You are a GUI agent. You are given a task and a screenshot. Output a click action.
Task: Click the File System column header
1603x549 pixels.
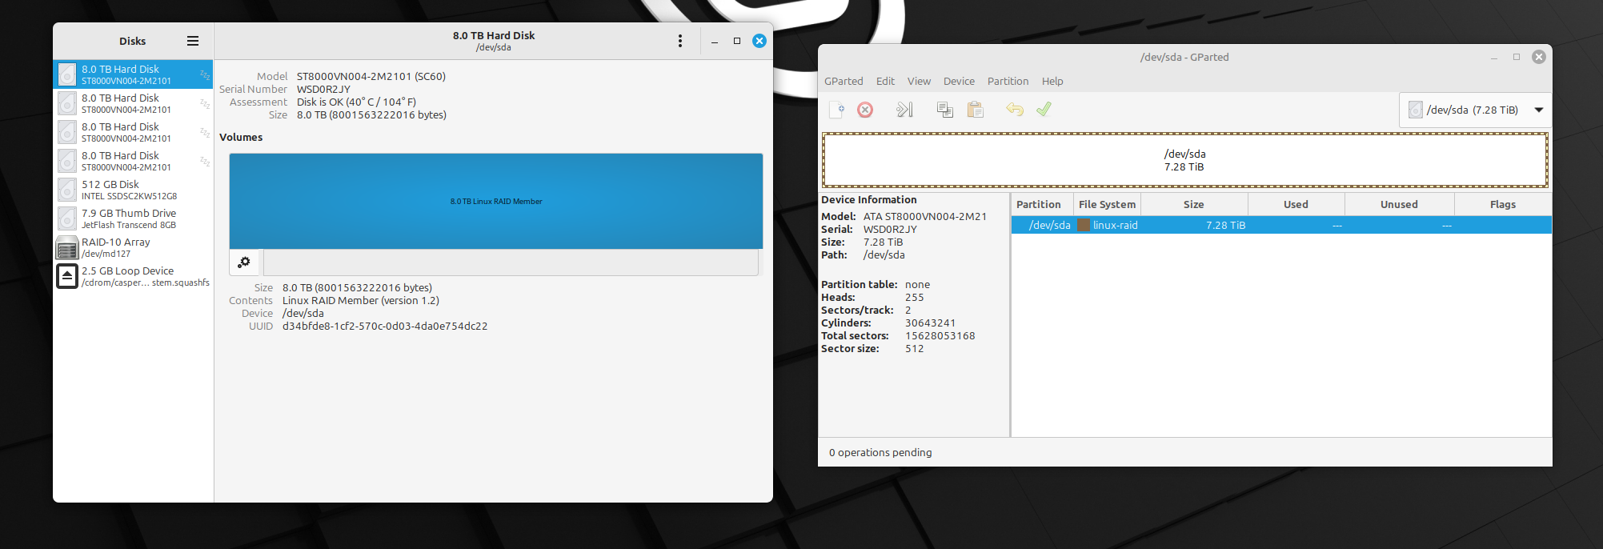(1107, 204)
